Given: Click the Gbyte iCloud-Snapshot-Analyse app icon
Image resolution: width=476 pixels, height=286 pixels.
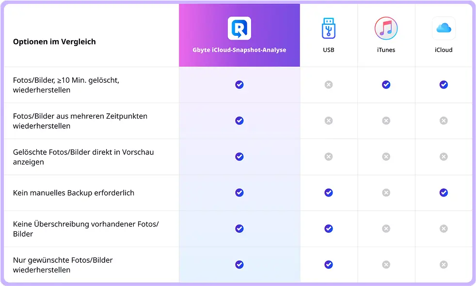Looking at the screenshot, I should 239,28.
